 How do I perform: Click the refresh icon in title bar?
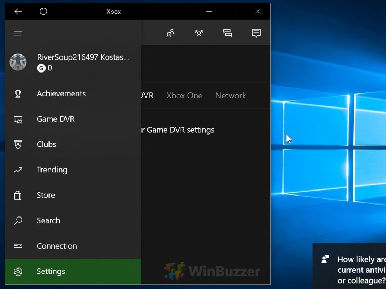[x=43, y=11]
